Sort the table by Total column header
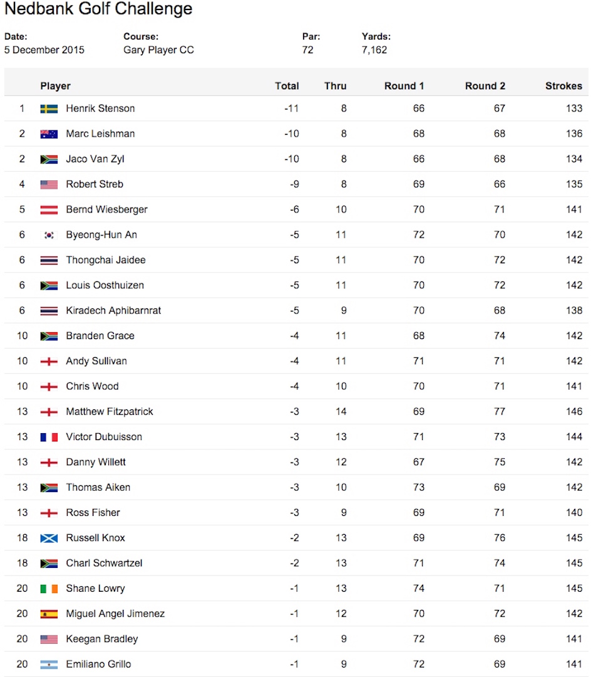Viewport: 608px width, 677px height. tap(287, 86)
